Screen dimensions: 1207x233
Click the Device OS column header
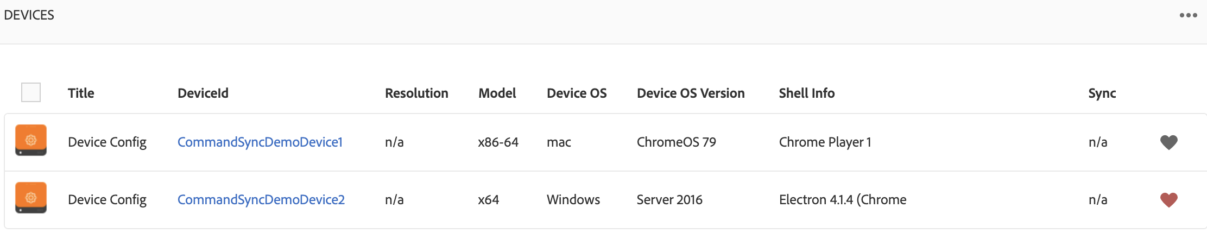click(x=577, y=93)
